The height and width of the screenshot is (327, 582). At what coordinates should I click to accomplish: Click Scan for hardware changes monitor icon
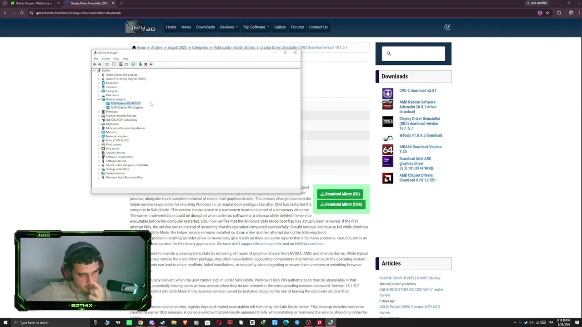133,64
